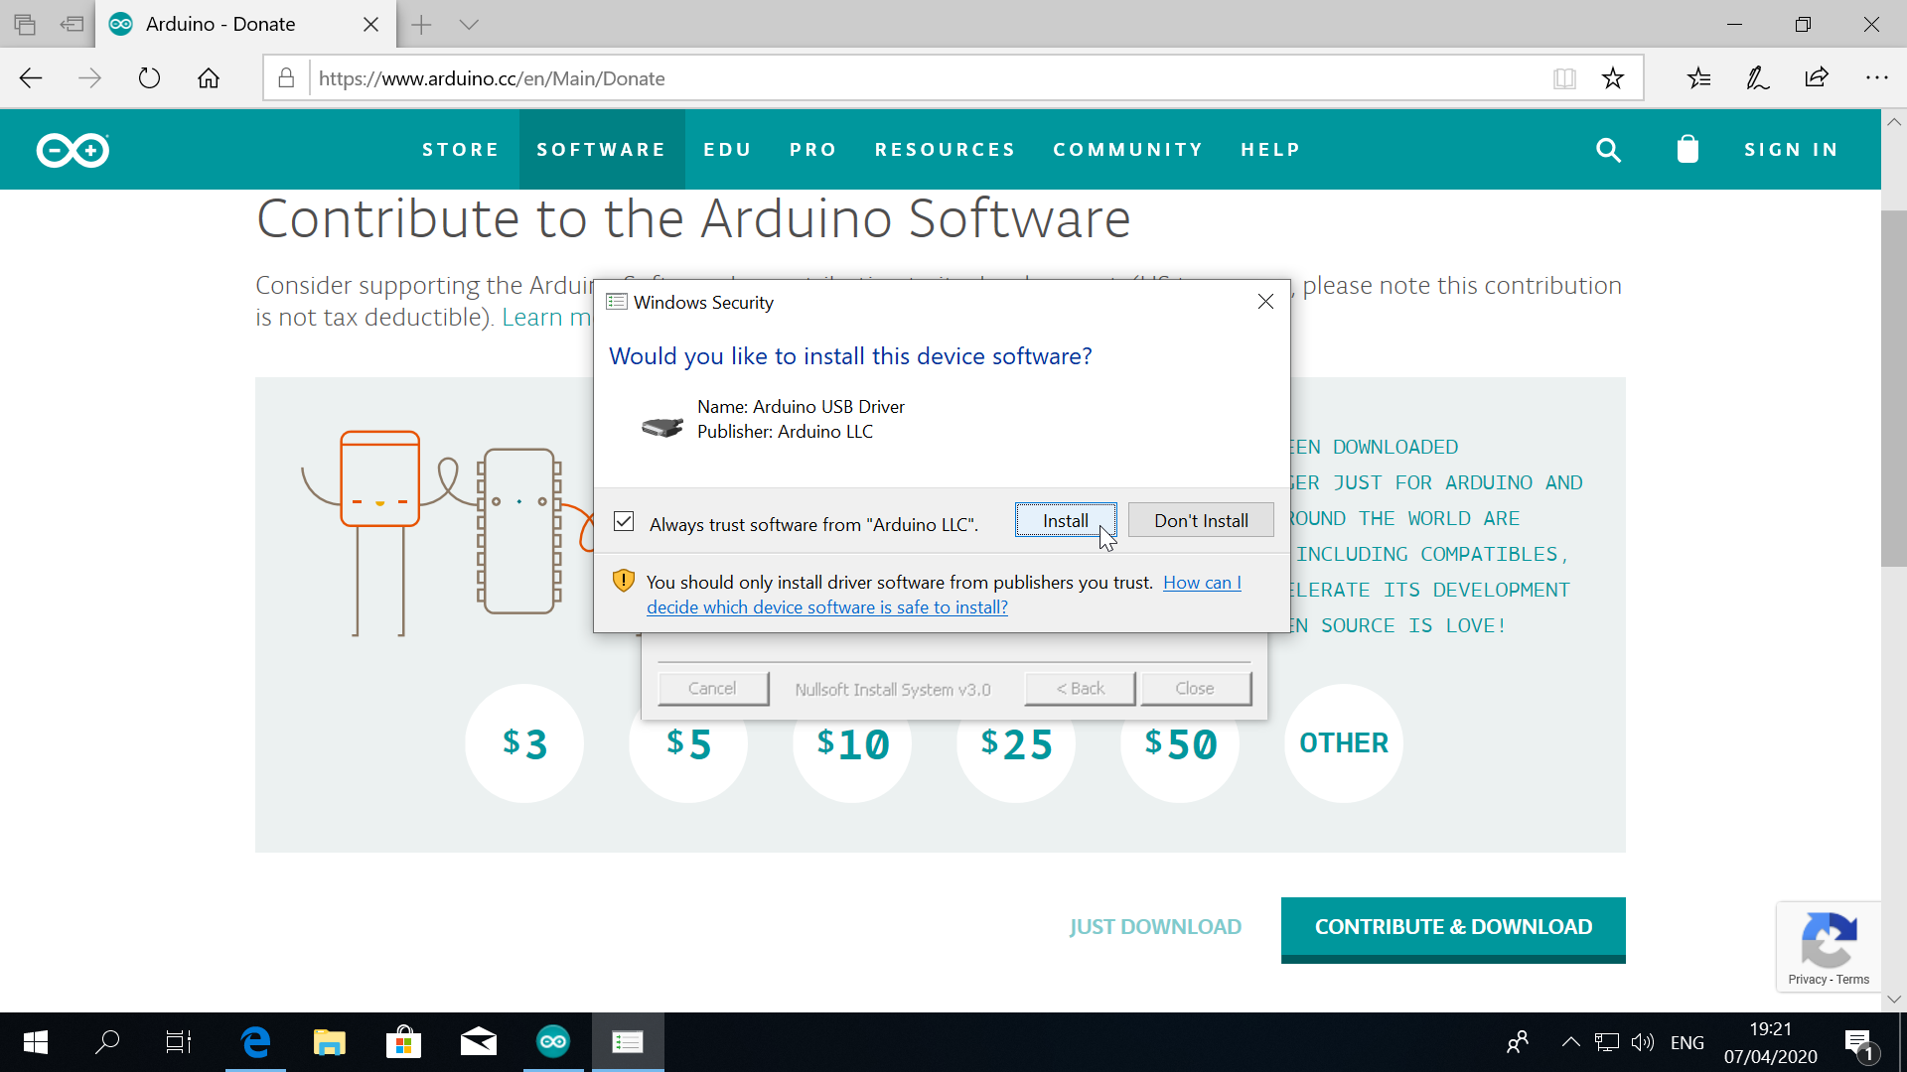Image resolution: width=1907 pixels, height=1072 pixels.
Task: Open the PRO menu item
Action: pyautogui.click(x=813, y=150)
